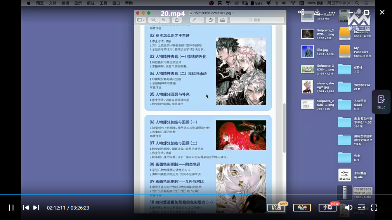Expand the 157103562253191.jpg title dropdown
The image size is (392, 220).
coord(234,13)
